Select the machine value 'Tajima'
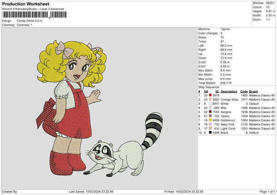The width and height of the screenshot is (277, 195). pyautogui.click(x=225, y=29)
